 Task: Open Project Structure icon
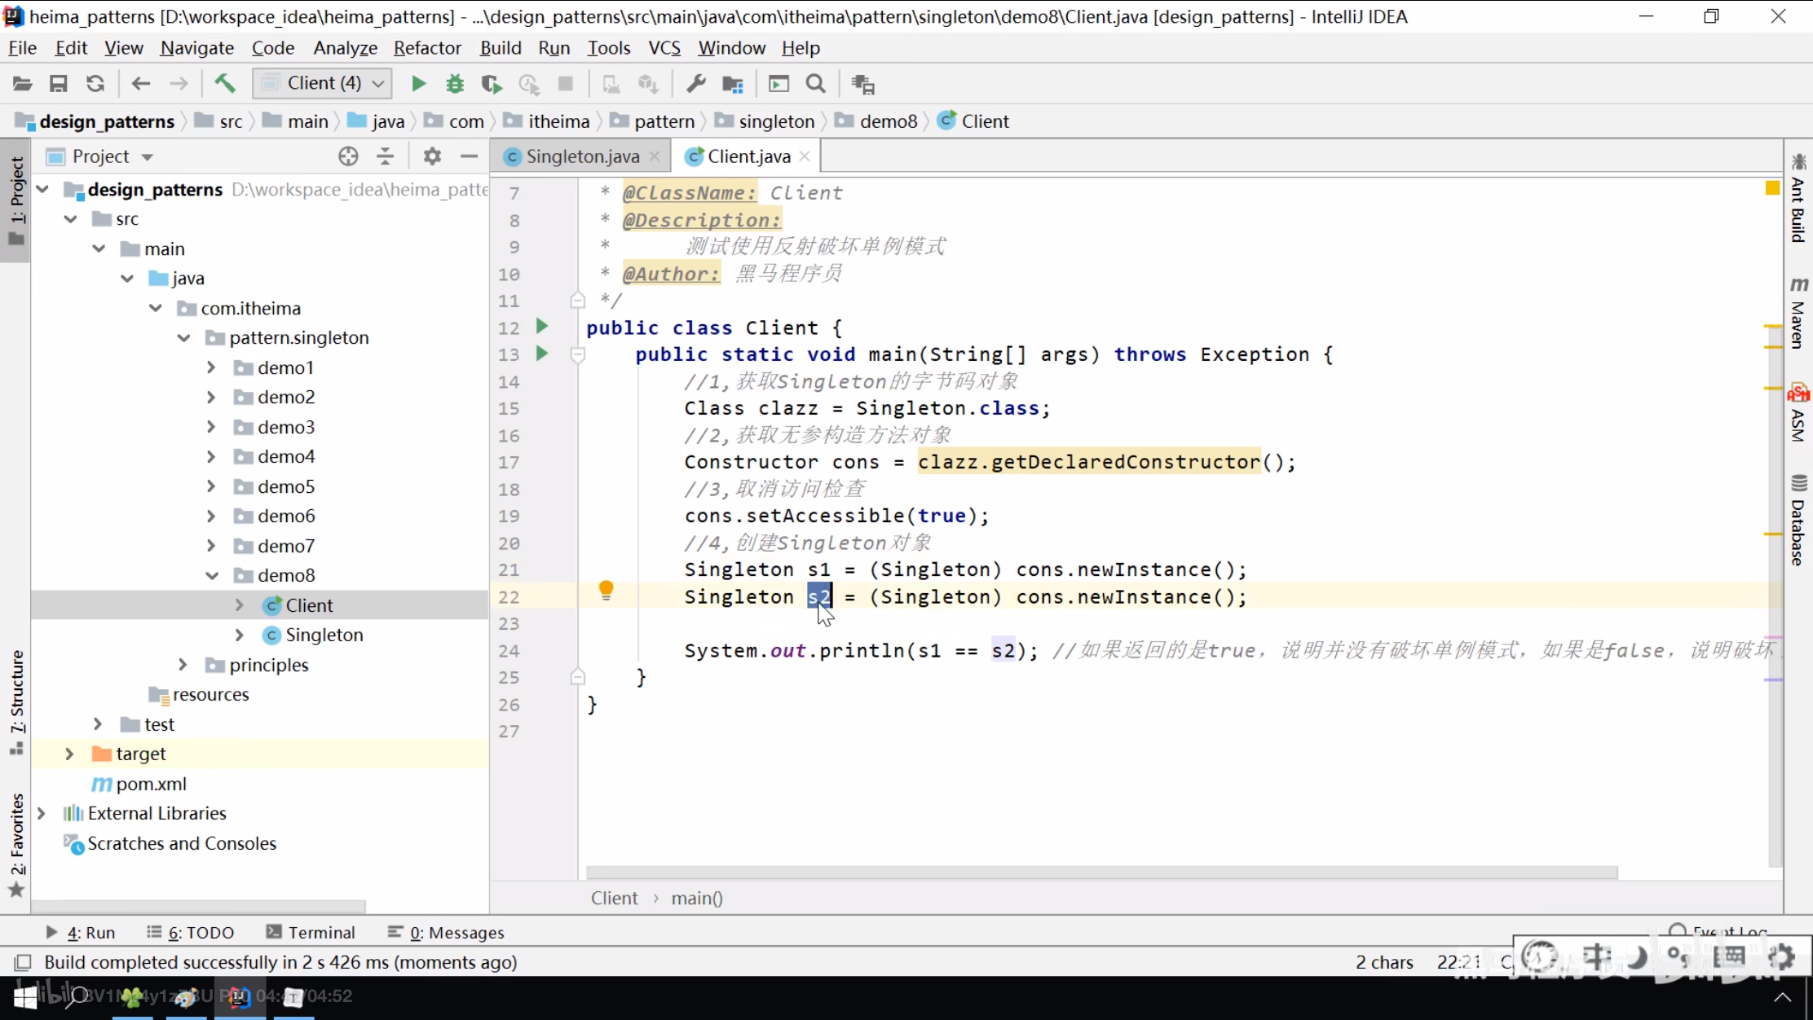pos(733,83)
